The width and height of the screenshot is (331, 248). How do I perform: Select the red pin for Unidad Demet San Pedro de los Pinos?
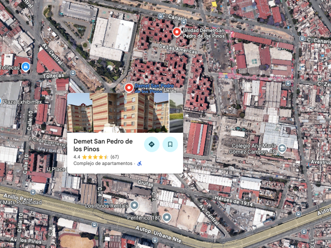(177, 32)
